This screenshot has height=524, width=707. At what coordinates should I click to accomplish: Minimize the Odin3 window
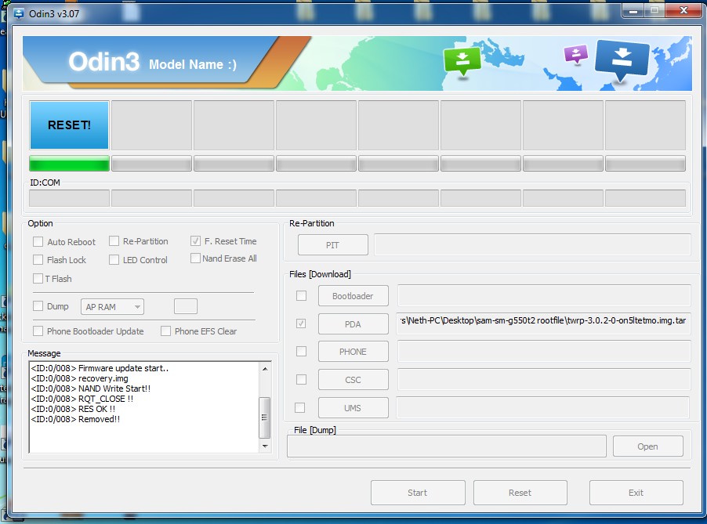pyautogui.click(x=633, y=11)
